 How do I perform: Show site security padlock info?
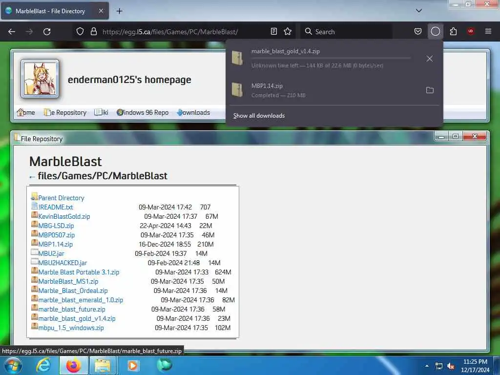(93, 31)
